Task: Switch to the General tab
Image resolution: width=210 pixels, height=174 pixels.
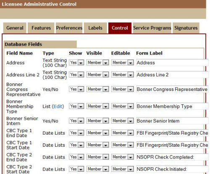Action: pyautogui.click(x=15, y=28)
